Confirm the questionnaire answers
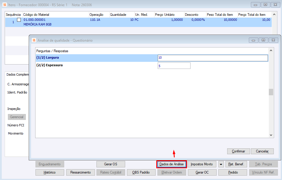This screenshot has width=282, height=180. tap(239, 151)
